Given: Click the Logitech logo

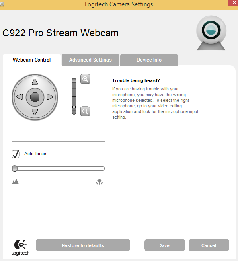Looking at the screenshot, I should coord(21,247).
